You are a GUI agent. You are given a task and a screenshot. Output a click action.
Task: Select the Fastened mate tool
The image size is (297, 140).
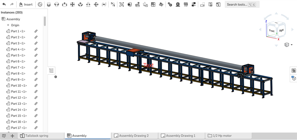(49, 5)
